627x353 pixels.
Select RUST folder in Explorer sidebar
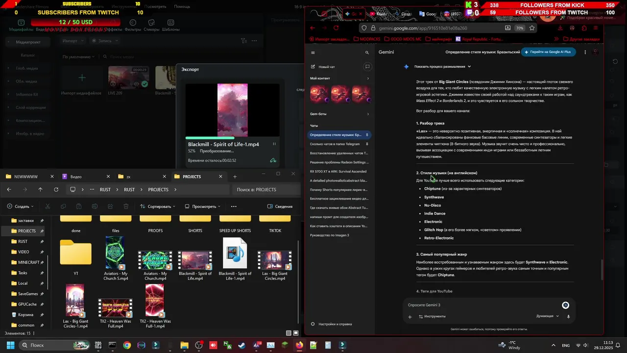[x=23, y=241]
